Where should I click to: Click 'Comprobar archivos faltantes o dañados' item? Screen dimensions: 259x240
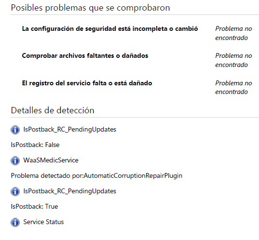point(85,56)
